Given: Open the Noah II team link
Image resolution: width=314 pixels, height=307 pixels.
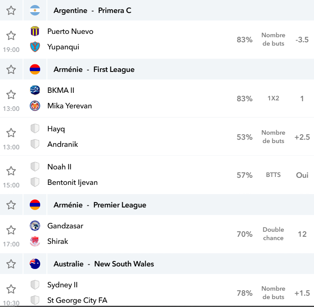Looking at the screenshot, I should [x=59, y=167].
